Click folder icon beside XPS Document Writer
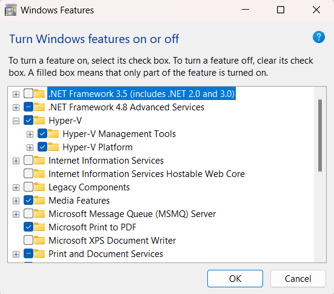334x294 pixels. pyautogui.click(x=39, y=240)
